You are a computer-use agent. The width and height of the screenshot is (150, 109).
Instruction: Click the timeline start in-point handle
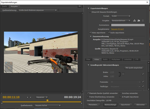[2, 103]
